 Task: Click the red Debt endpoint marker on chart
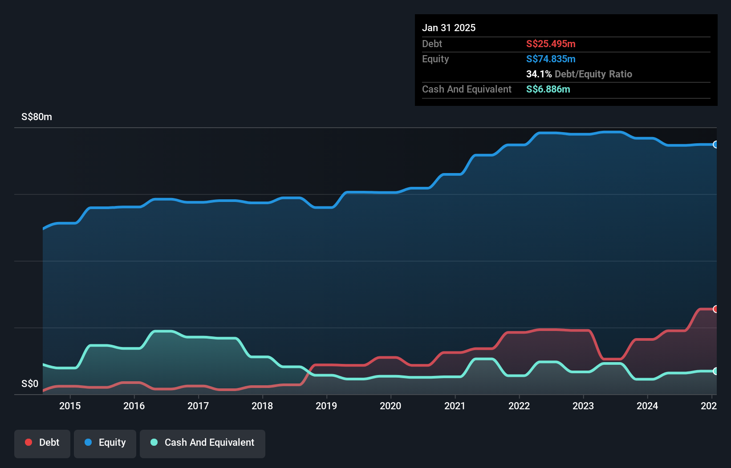(715, 309)
